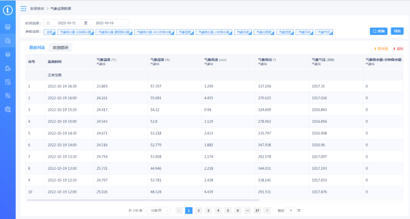
Task: Click humidity value 53.781
Action: (x=156, y=180)
